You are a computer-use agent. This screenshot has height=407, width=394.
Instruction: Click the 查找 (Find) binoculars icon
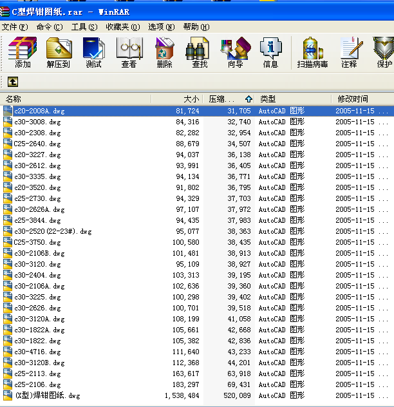pyautogui.click(x=197, y=48)
